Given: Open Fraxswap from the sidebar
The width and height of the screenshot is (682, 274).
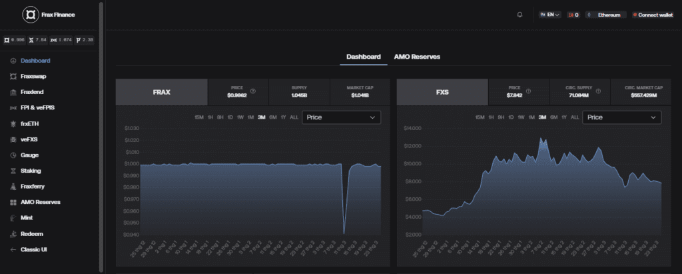Looking at the screenshot, I should (33, 76).
